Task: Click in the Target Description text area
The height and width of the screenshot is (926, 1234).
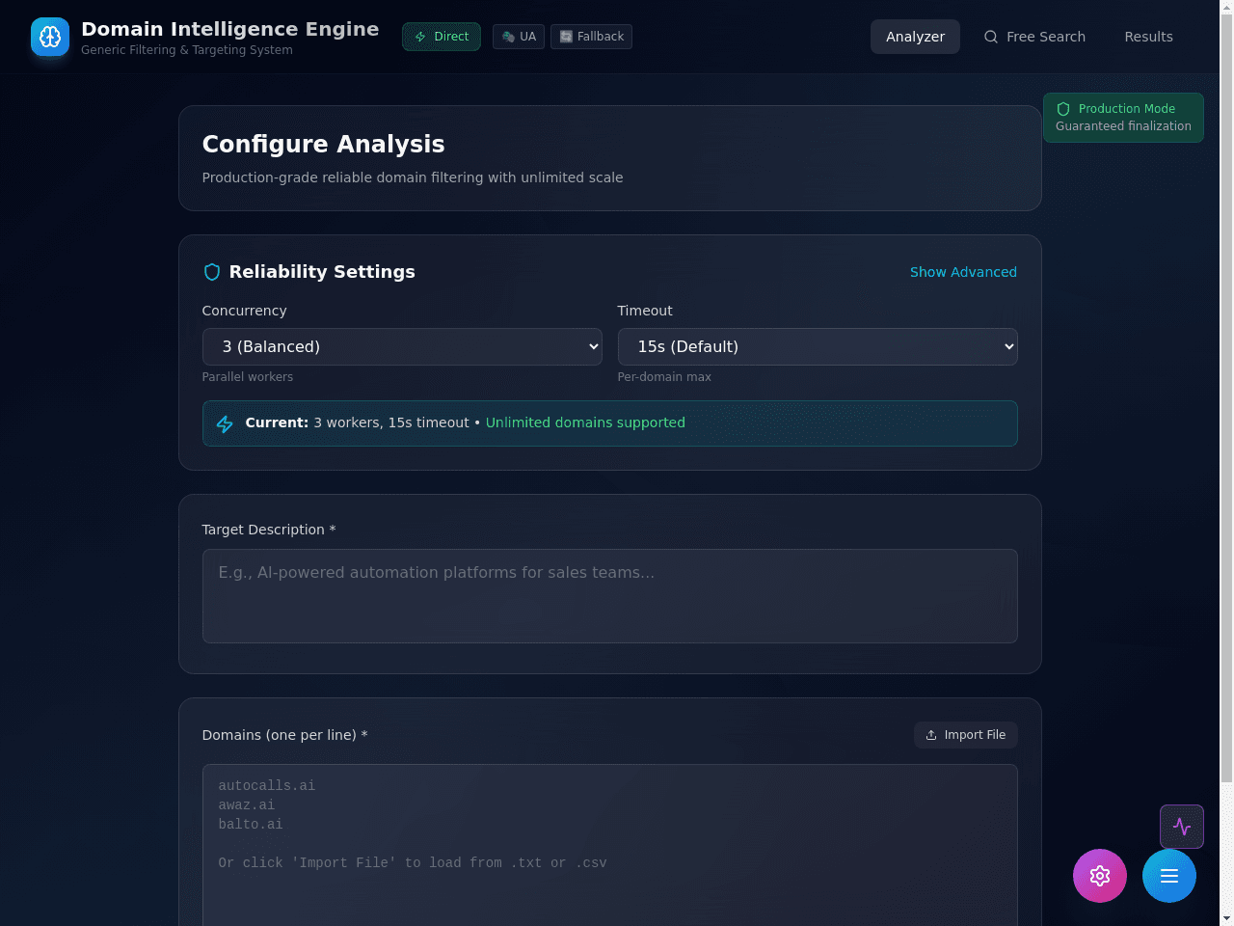Action: click(610, 596)
